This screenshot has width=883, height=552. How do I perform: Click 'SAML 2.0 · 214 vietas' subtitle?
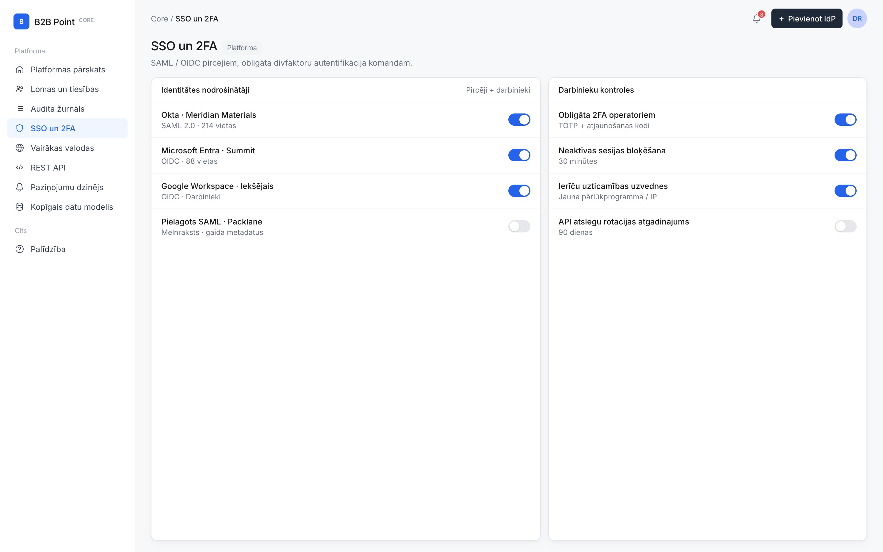[x=198, y=126]
